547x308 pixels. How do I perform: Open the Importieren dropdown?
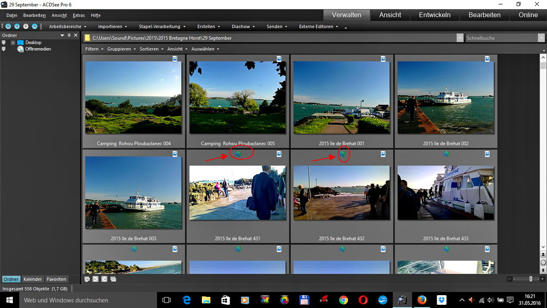point(112,27)
